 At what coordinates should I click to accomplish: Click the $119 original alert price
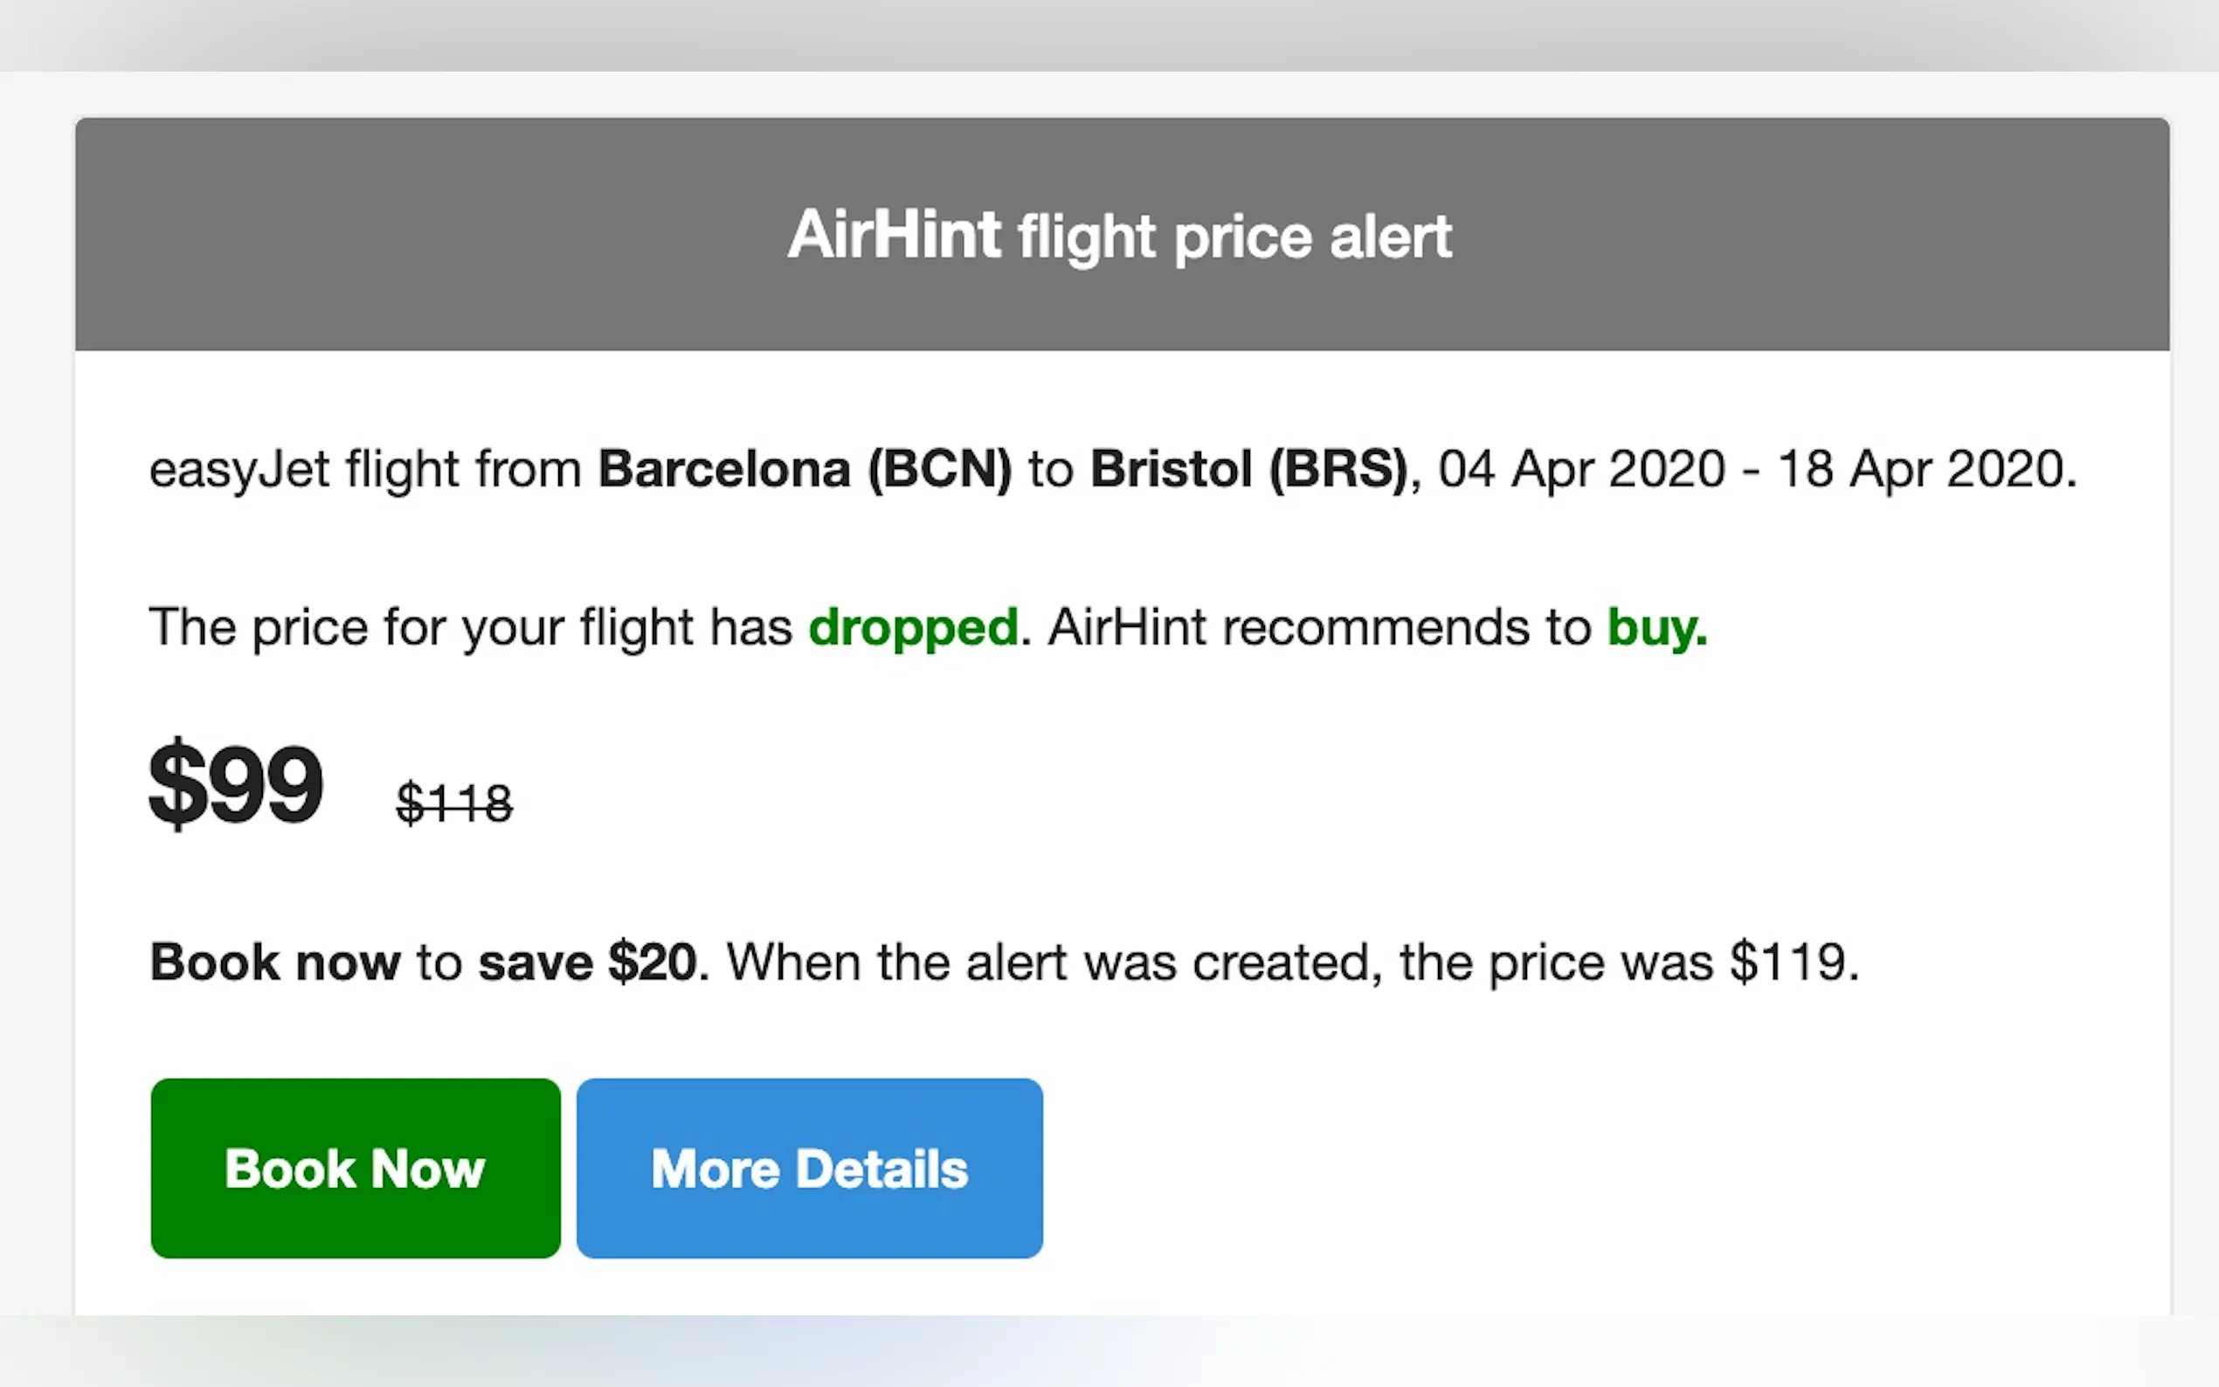pyautogui.click(x=1787, y=963)
